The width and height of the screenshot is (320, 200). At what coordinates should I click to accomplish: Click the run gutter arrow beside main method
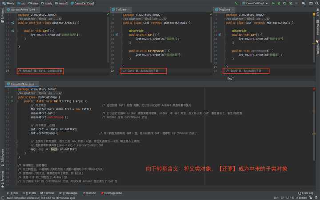pos(12,101)
